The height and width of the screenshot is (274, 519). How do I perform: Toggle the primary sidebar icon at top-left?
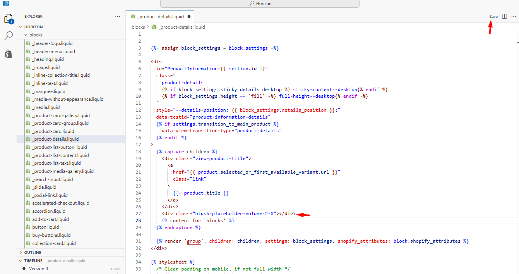[x=6, y=3]
